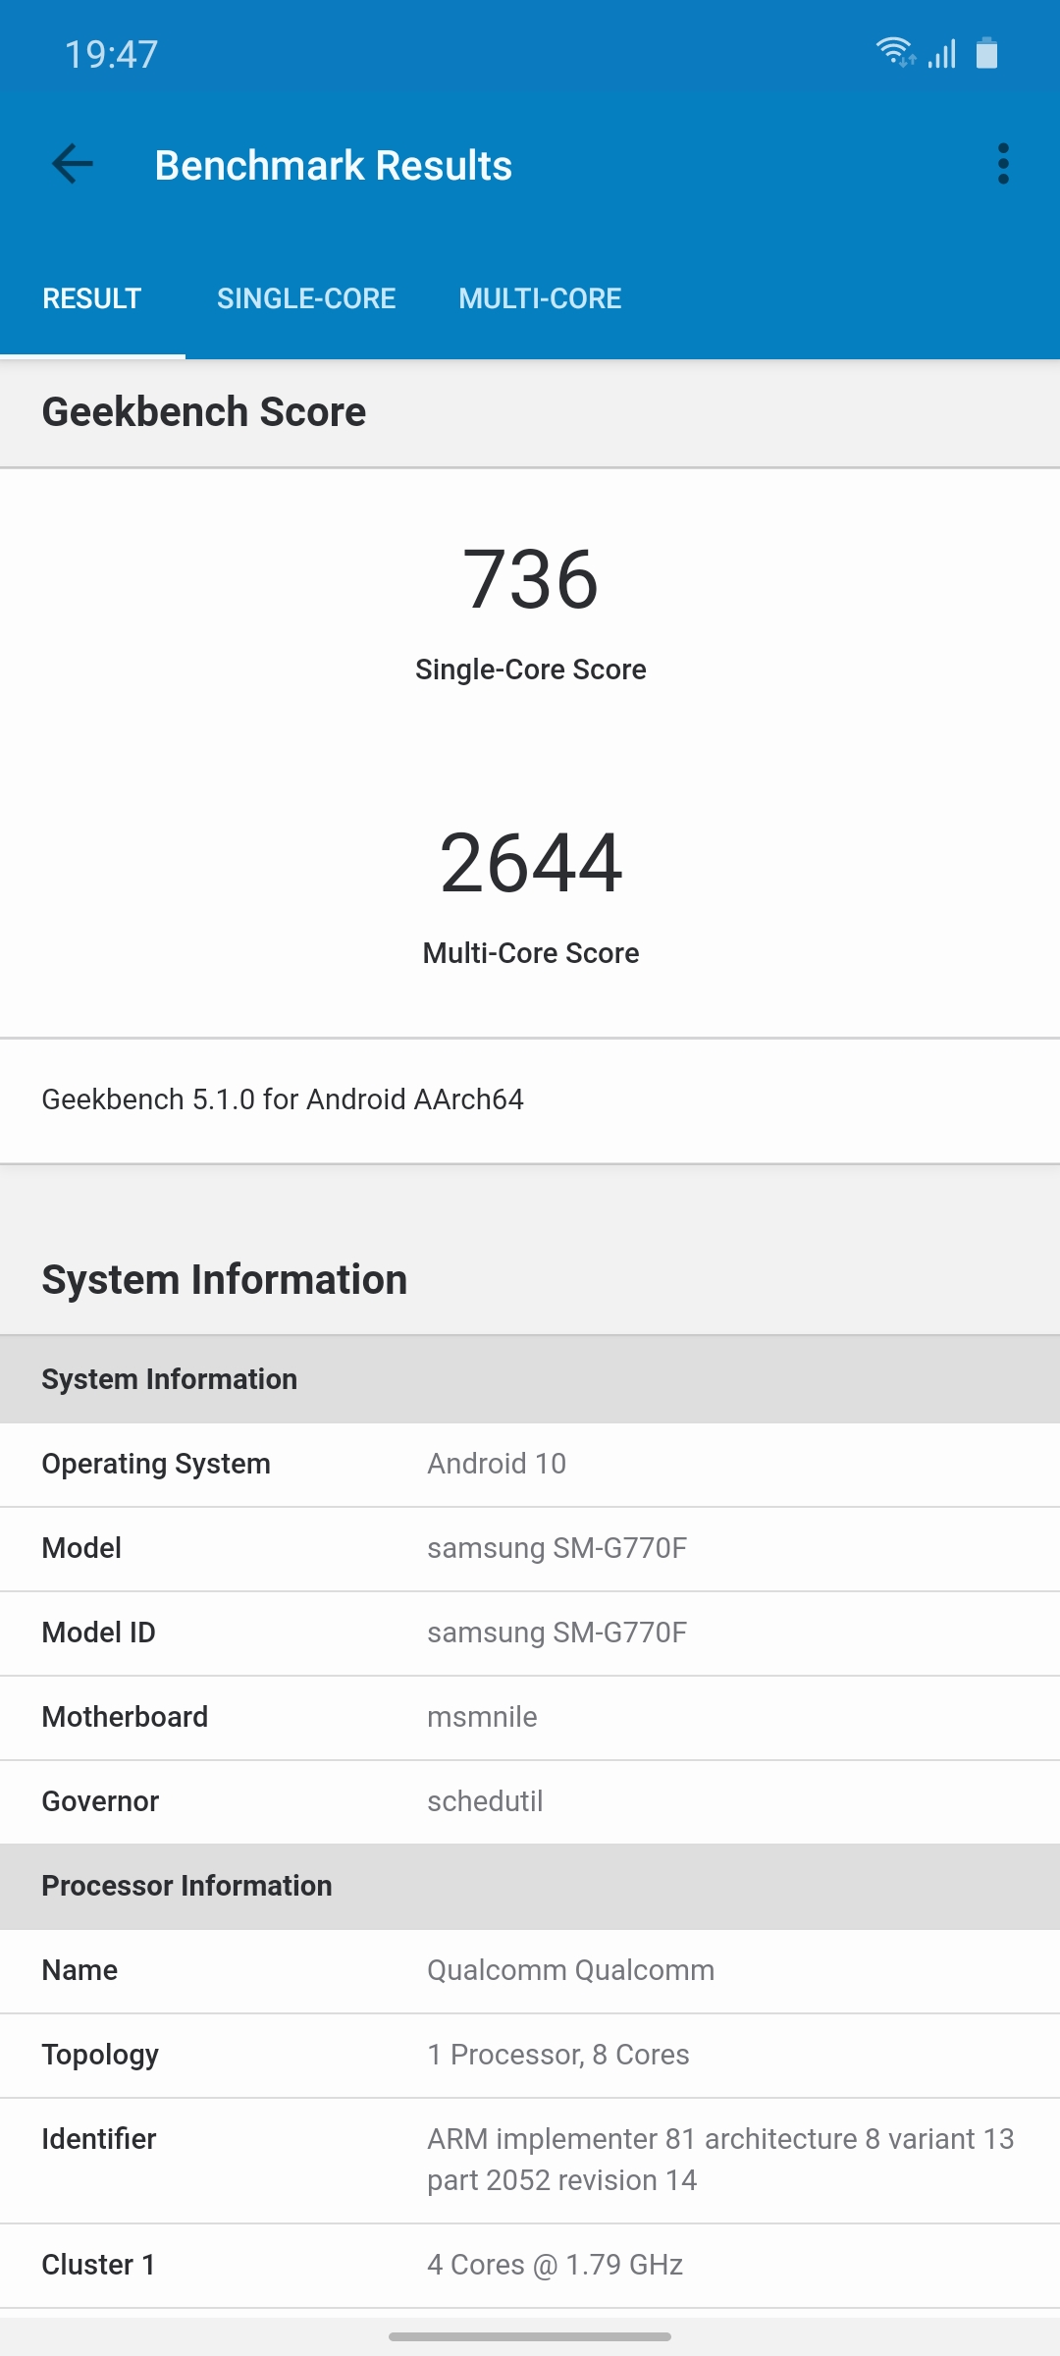Tap the large System Information heading

click(x=225, y=1280)
